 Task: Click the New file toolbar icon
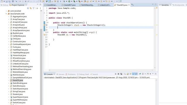(2, 1)
